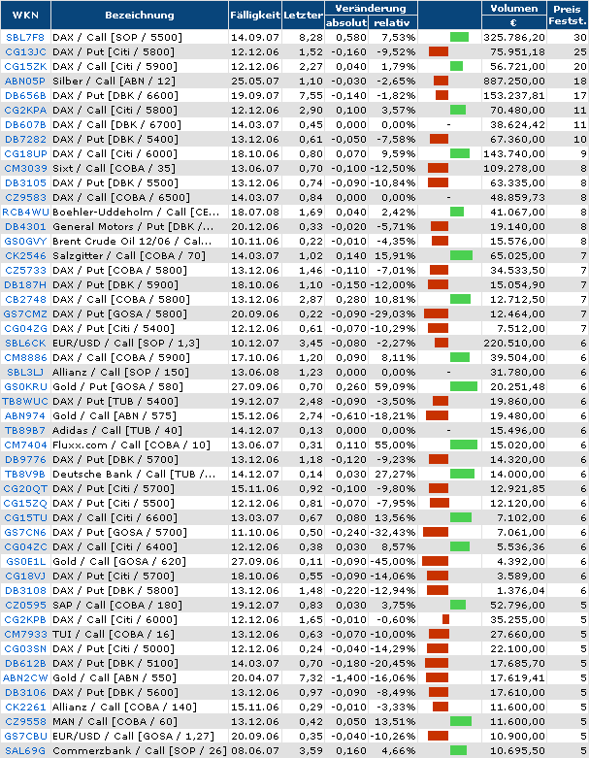The width and height of the screenshot is (589, 758).
Task: Open WKN link CZ0595
Action: (25, 605)
